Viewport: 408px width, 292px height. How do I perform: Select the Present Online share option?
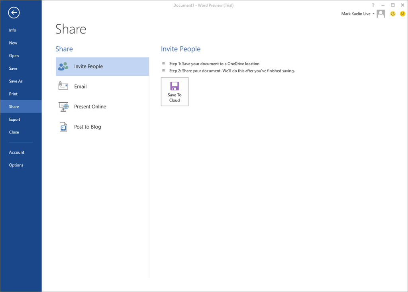pos(102,107)
